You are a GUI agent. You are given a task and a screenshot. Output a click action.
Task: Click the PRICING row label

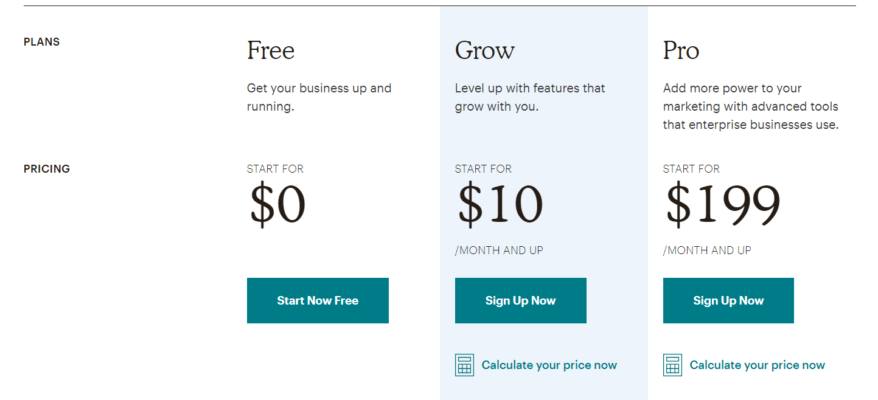(x=47, y=168)
